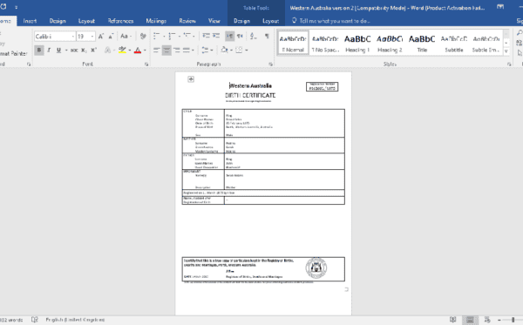The image size is (523, 325).
Task: Increase font size with Grow Font
Action: coord(101,36)
